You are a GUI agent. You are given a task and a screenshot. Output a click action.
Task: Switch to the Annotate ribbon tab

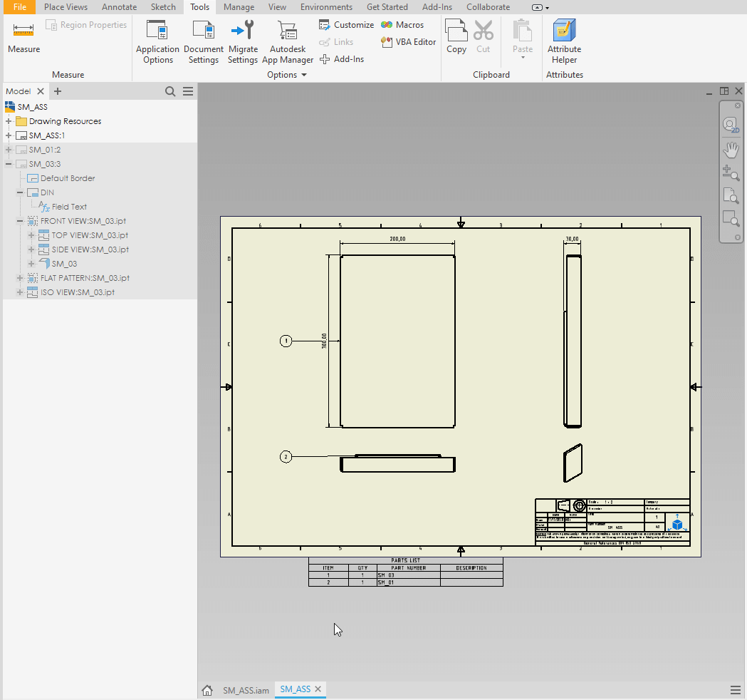tap(119, 7)
